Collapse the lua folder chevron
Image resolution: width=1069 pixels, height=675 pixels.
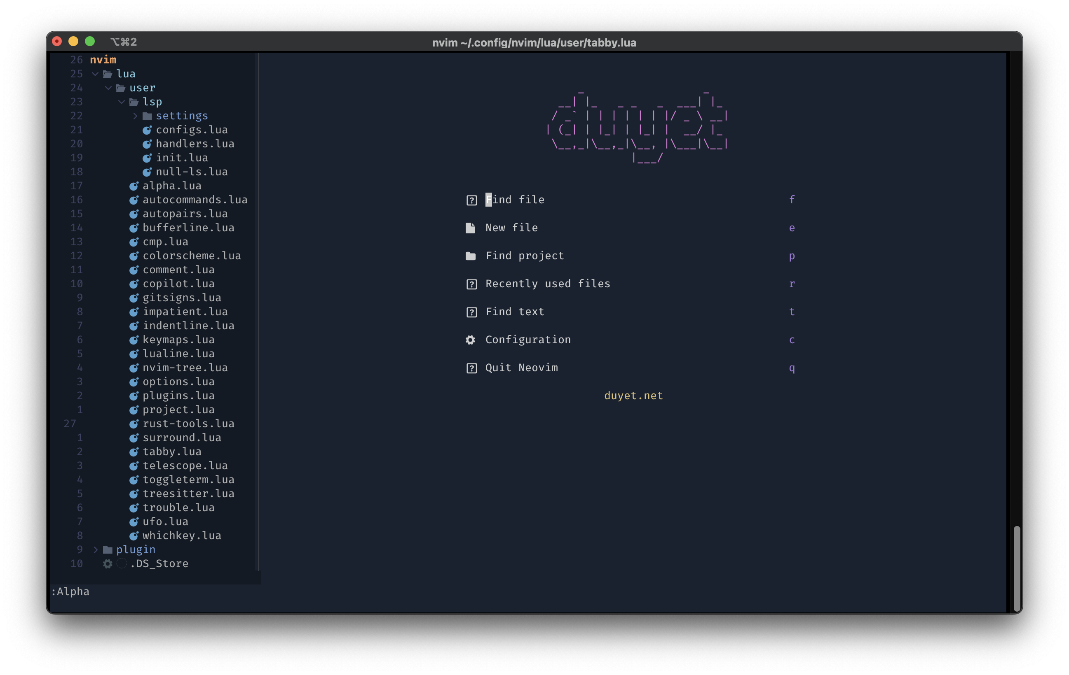tap(95, 74)
